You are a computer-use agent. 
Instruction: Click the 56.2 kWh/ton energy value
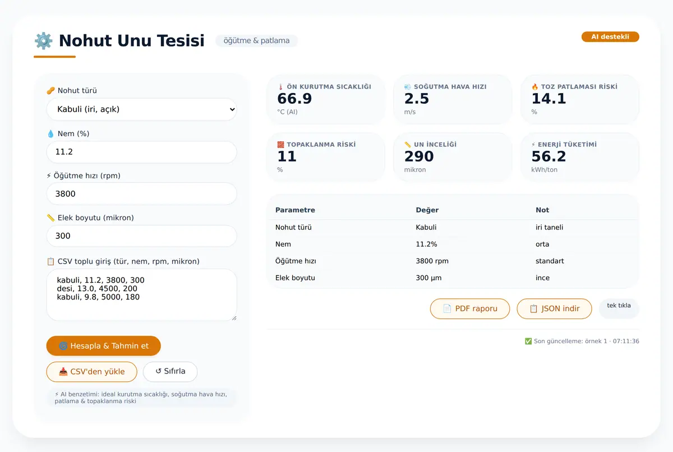(548, 157)
